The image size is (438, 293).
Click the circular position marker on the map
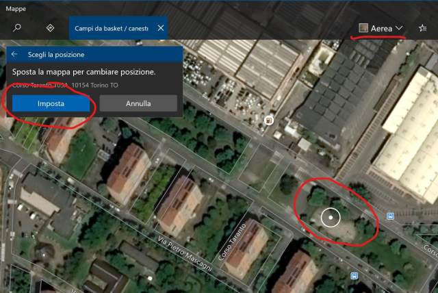331,218
